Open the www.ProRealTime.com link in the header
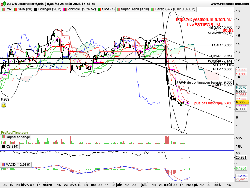Viewport: 250px width, 188px height. (230, 4)
